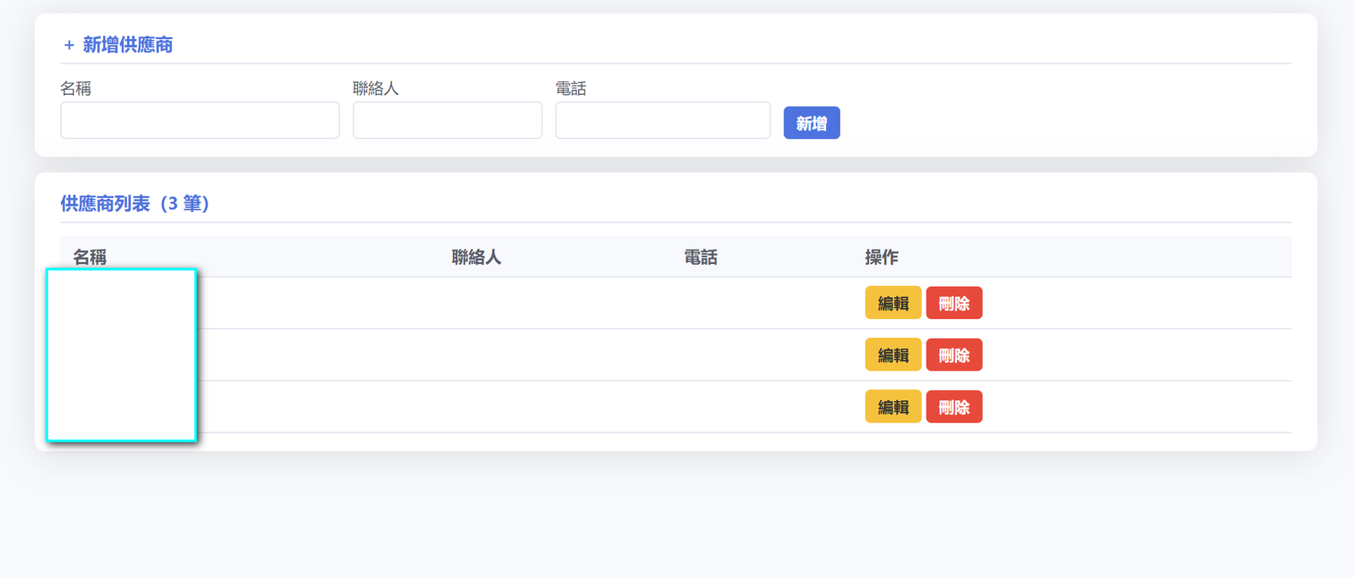Click 刪除 in the first supplier row

[955, 303]
